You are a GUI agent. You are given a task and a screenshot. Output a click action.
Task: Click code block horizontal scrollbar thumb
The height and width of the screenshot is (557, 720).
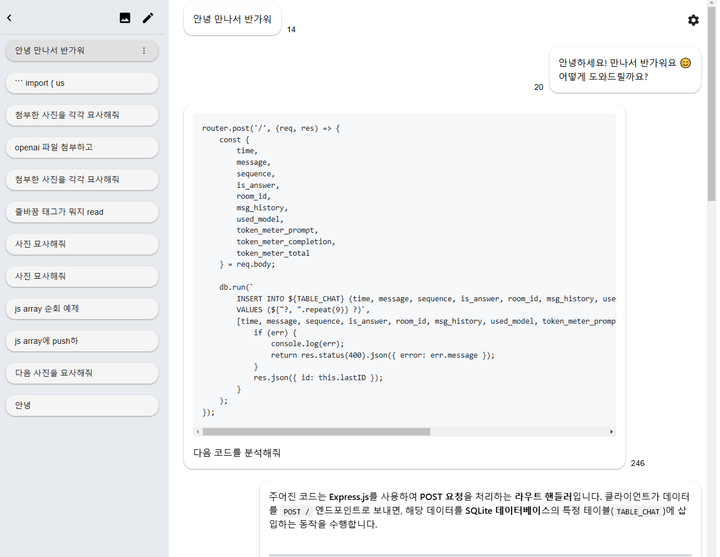[x=316, y=431]
